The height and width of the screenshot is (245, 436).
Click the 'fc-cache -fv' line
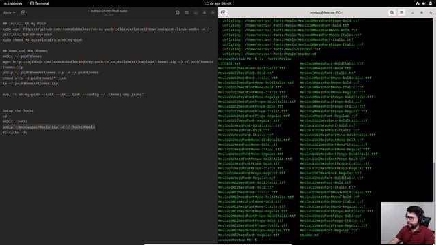click(15, 133)
